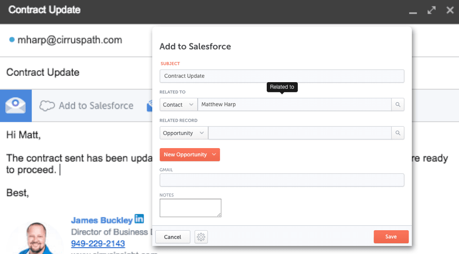Image resolution: width=459 pixels, height=254 pixels.
Task: Click the Subject field containing Contract Update
Action: coord(282,76)
